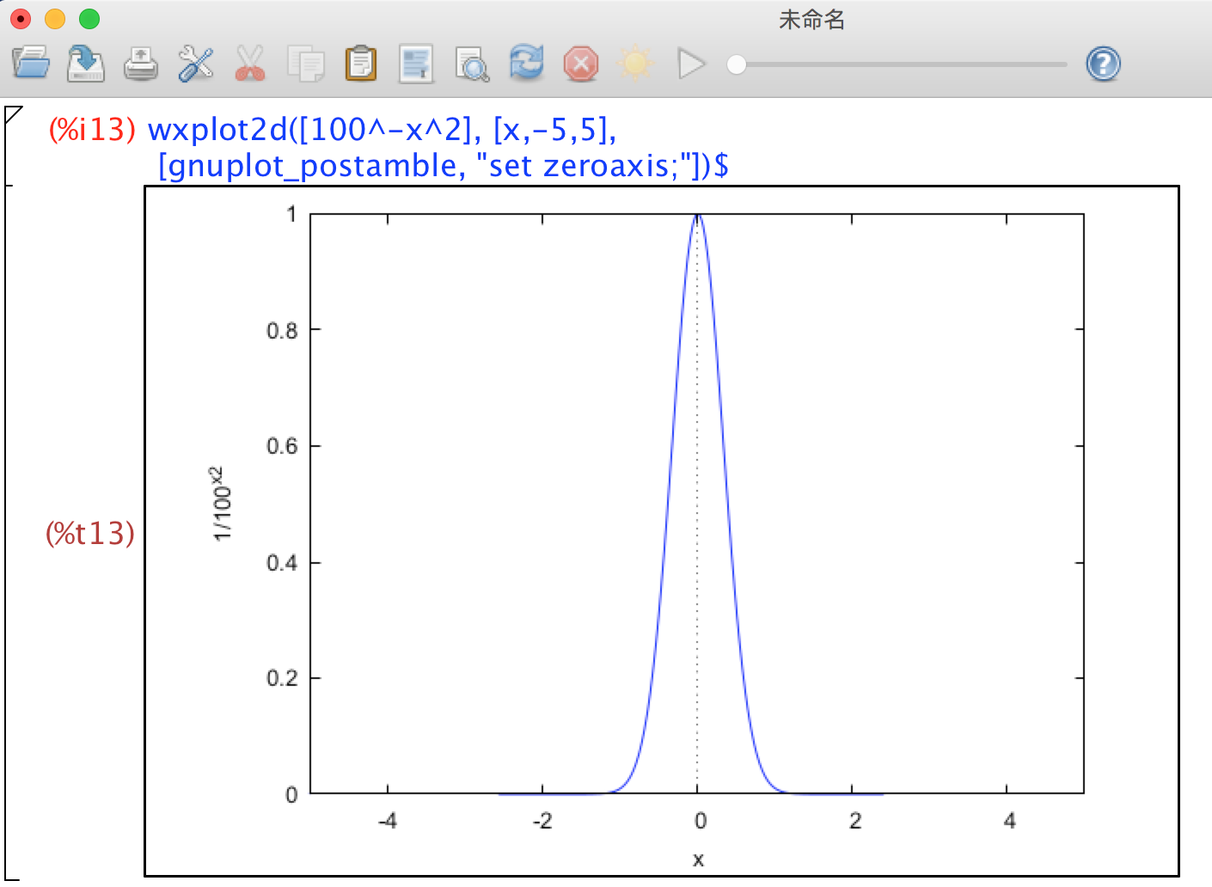Click the y-axis label 1/100^x2

point(223,504)
